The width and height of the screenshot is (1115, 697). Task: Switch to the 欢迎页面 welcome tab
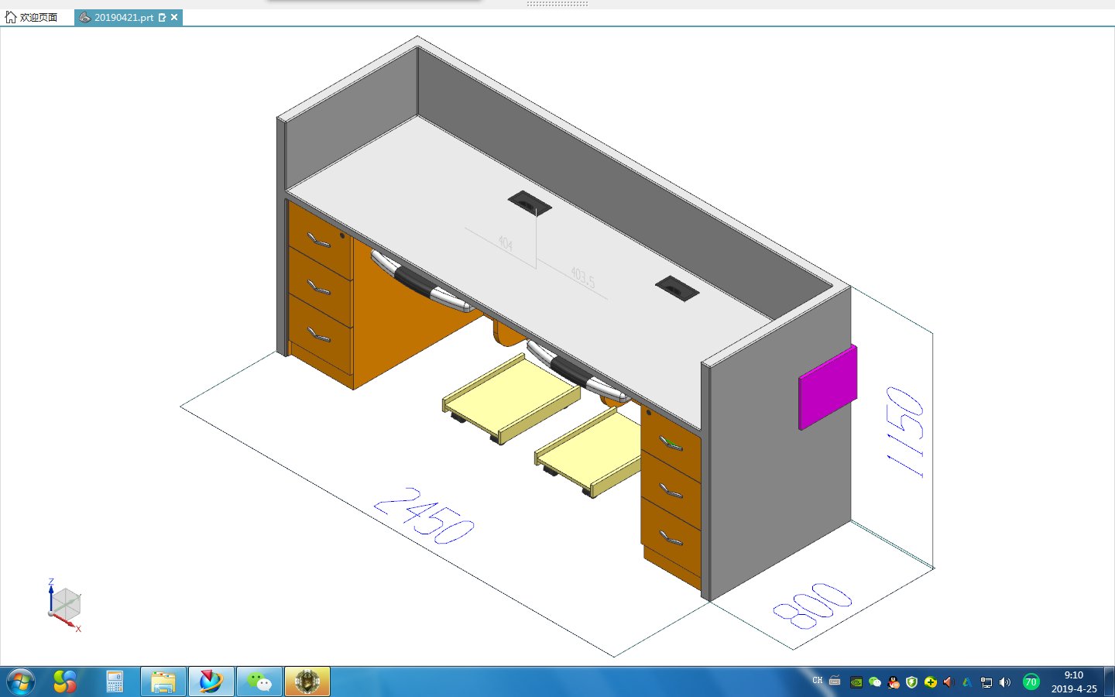(32, 17)
